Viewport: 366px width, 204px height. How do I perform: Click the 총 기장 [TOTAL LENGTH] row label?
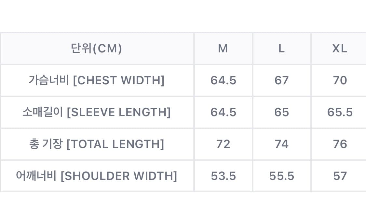click(x=96, y=144)
